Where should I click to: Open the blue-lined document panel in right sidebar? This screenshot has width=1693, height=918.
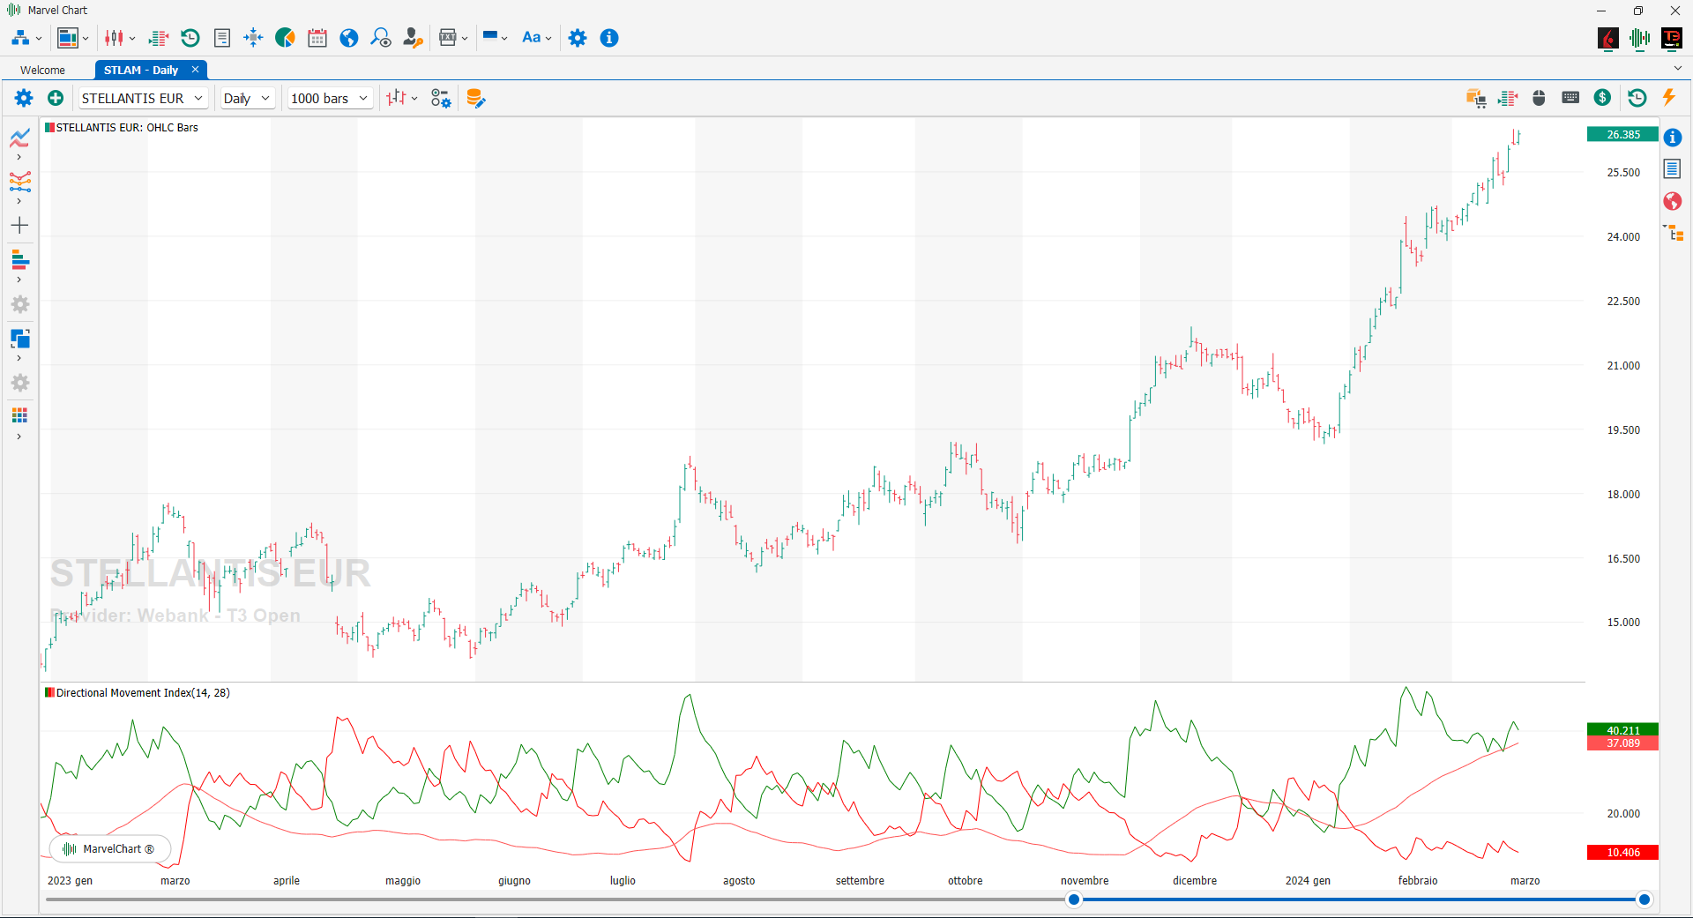[x=1673, y=168]
